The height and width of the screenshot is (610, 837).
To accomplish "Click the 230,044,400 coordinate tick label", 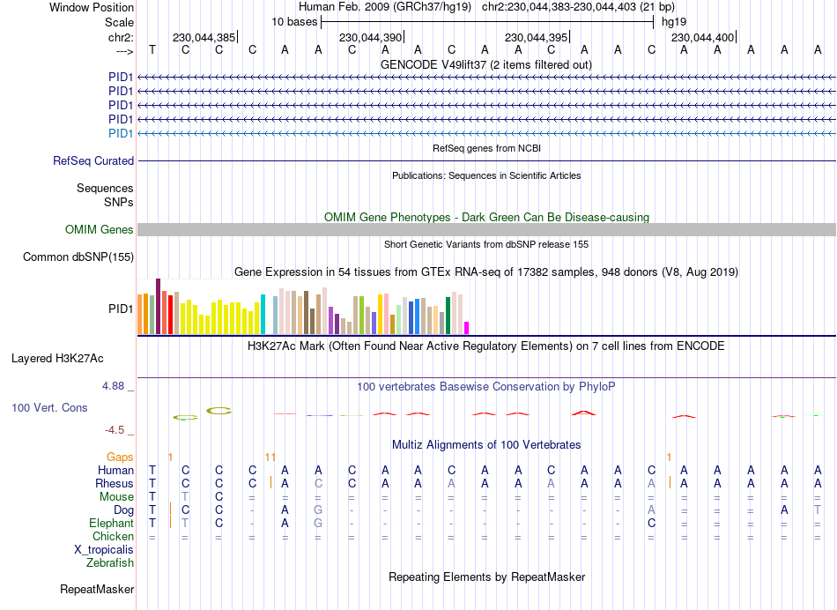I will tap(702, 37).
